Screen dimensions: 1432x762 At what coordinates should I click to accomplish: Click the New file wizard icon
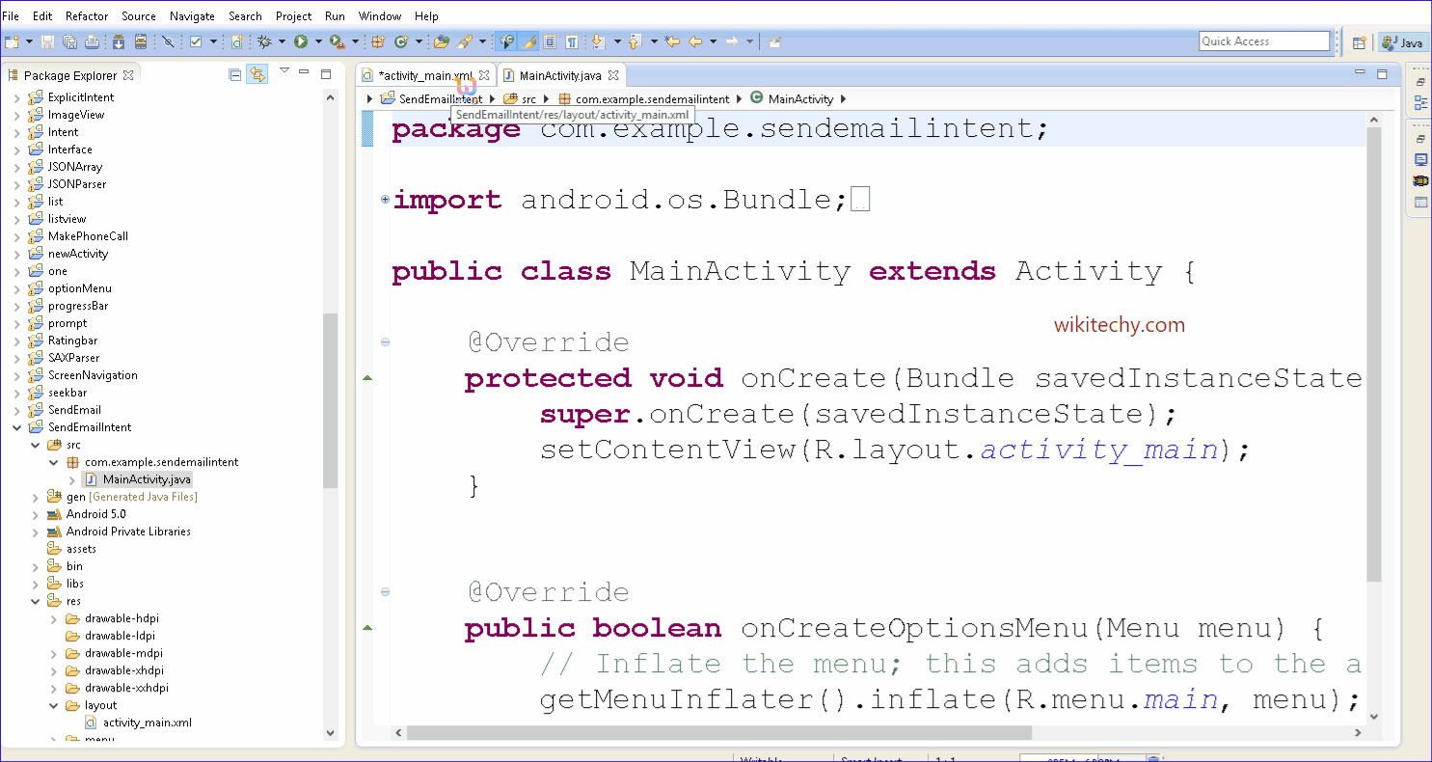tap(12, 41)
